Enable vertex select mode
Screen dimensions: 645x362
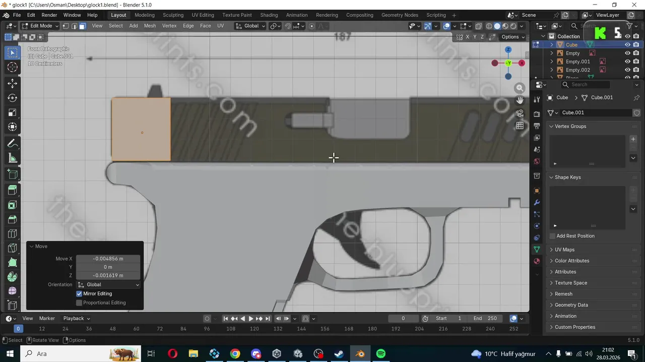coord(67,26)
